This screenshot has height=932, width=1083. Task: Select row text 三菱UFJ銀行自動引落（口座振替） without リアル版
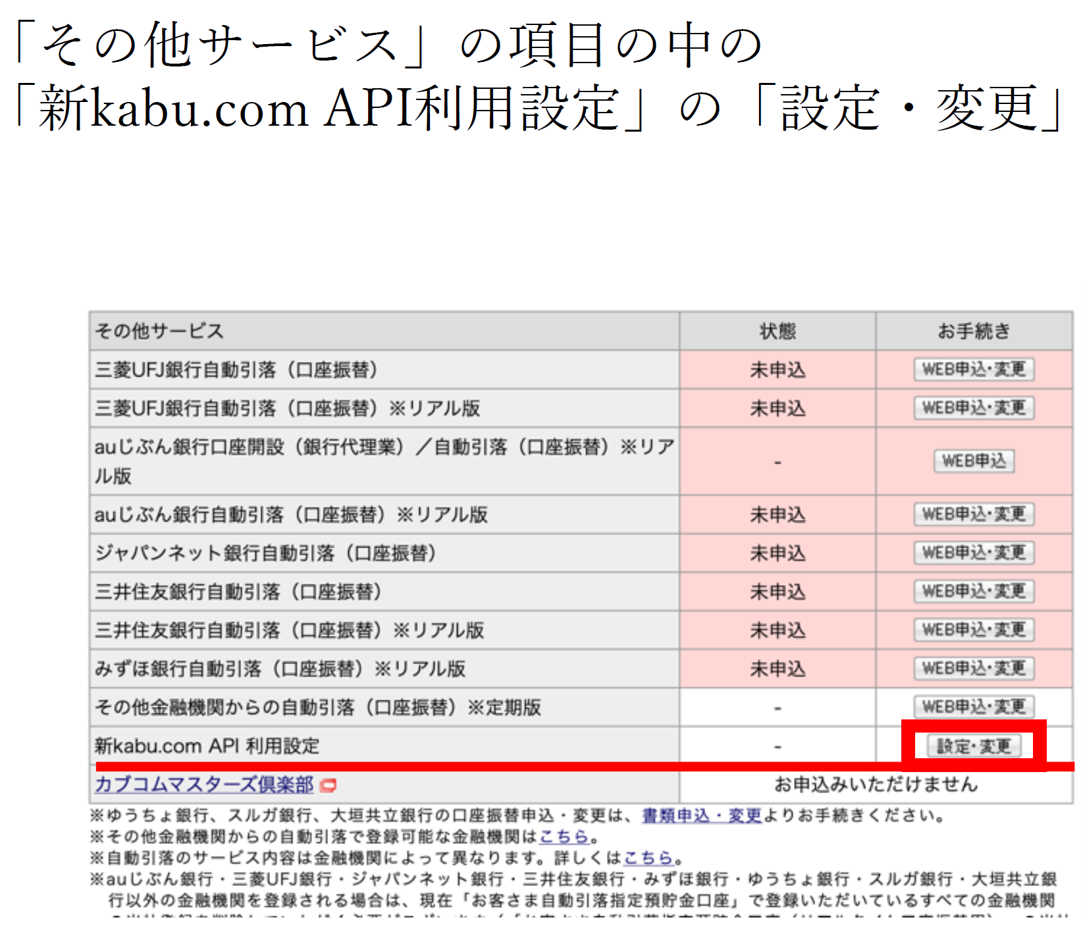tap(236, 370)
